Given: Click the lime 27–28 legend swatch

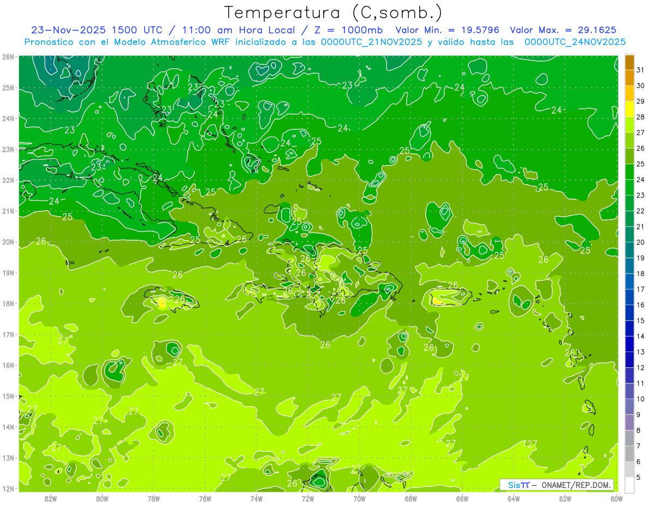Looking at the screenshot, I should (629, 125).
